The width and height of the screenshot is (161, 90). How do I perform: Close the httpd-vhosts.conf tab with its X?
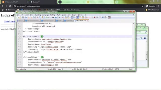tap(87, 21)
